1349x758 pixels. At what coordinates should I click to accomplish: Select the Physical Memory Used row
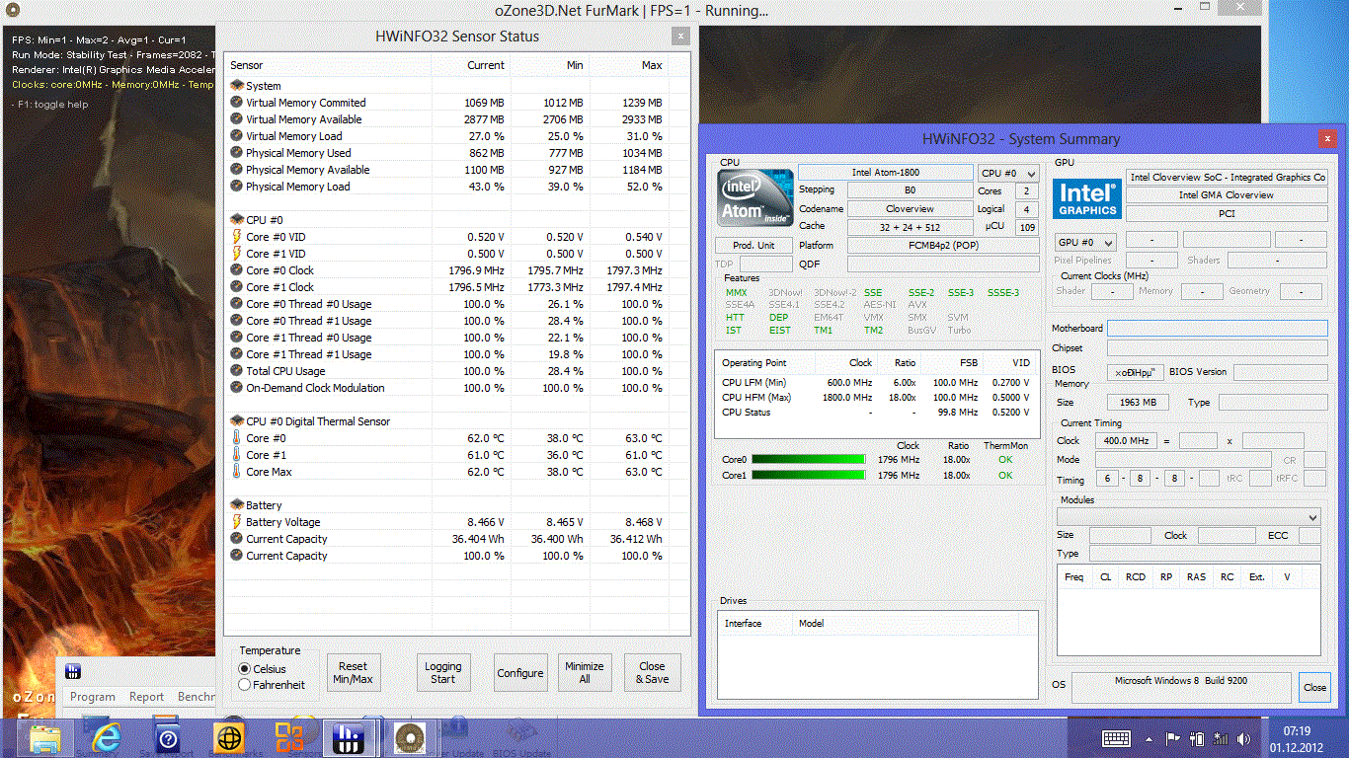[x=447, y=153]
